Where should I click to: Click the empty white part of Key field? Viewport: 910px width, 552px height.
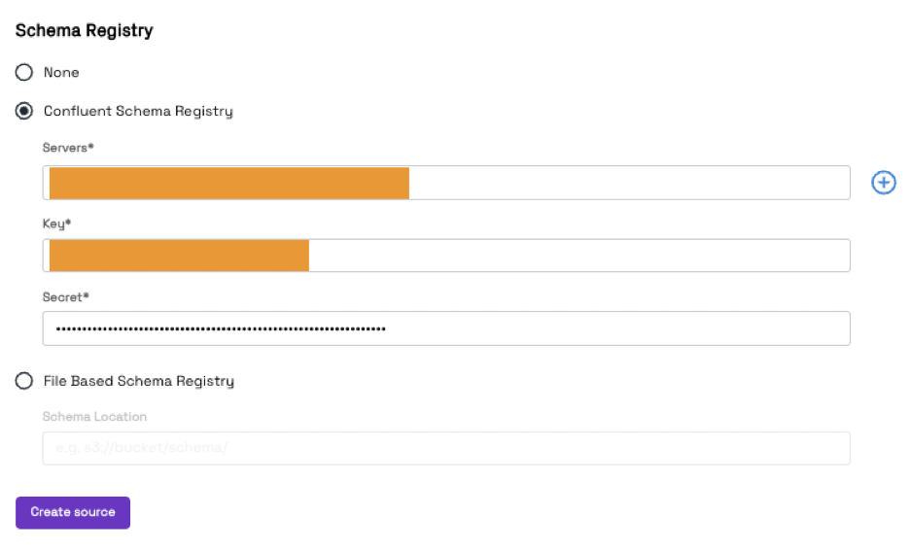click(x=579, y=256)
